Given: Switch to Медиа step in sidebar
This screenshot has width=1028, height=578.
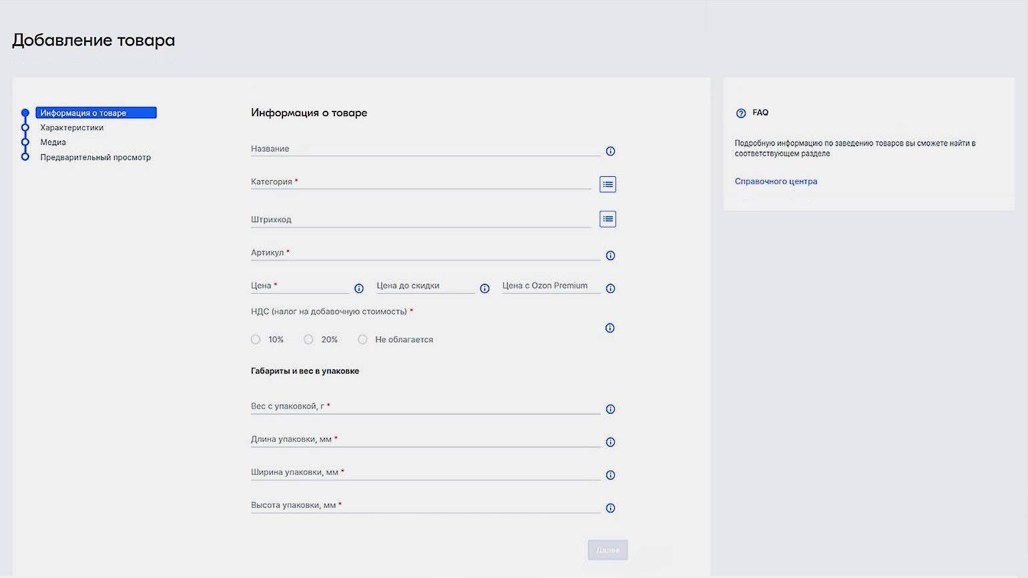Looking at the screenshot, I should tap(53, 142).
